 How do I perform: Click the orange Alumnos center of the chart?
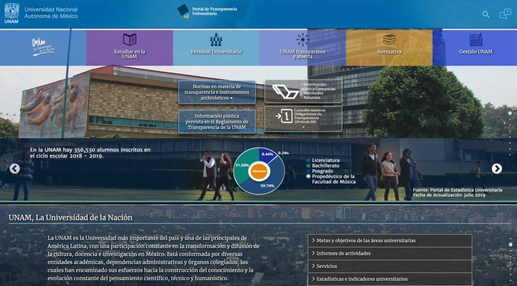click(x=259, y=171)
